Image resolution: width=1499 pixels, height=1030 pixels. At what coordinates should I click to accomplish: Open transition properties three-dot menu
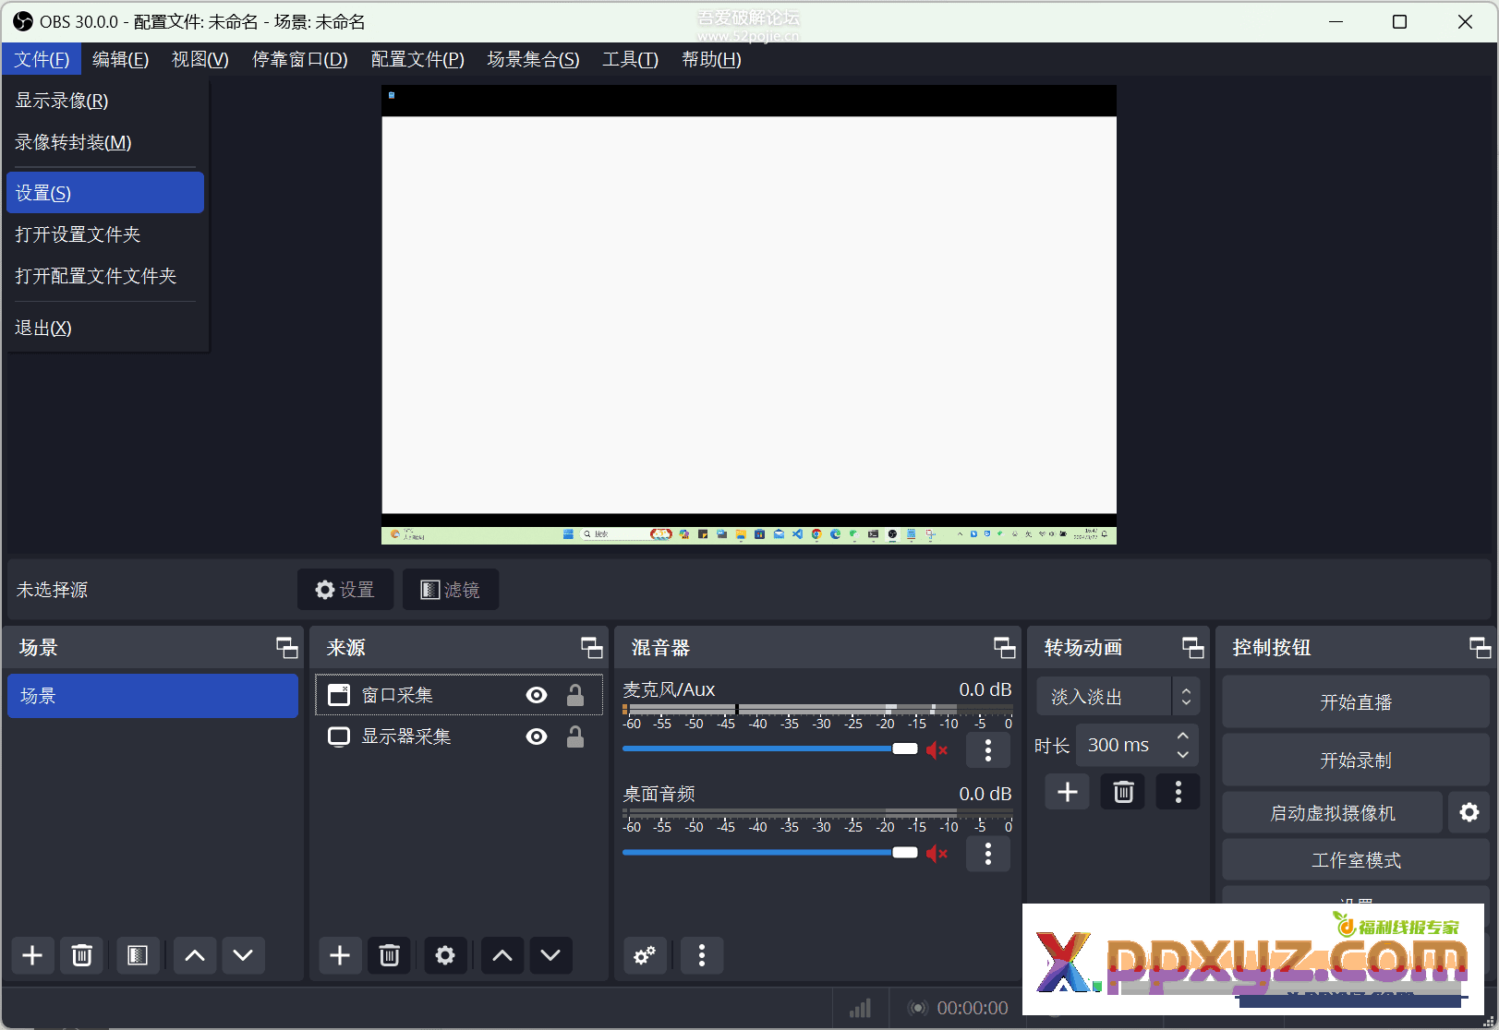(1179, 792)
